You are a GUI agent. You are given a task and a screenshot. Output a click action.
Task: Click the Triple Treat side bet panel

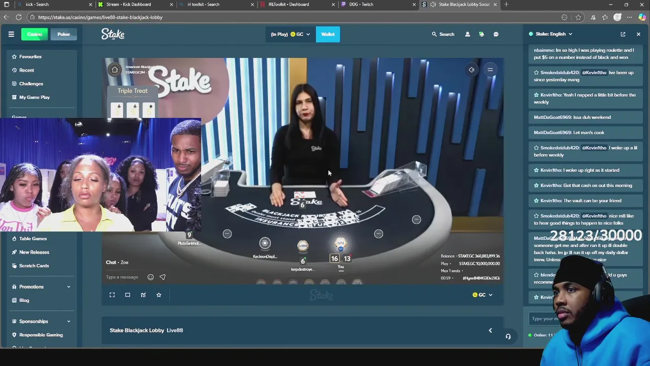click(133, 102)
